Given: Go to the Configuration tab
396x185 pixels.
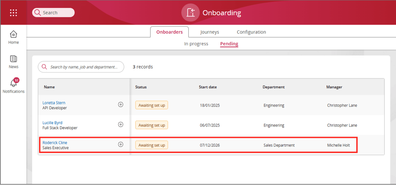Looking at the screenshot, I should [251, 32].
